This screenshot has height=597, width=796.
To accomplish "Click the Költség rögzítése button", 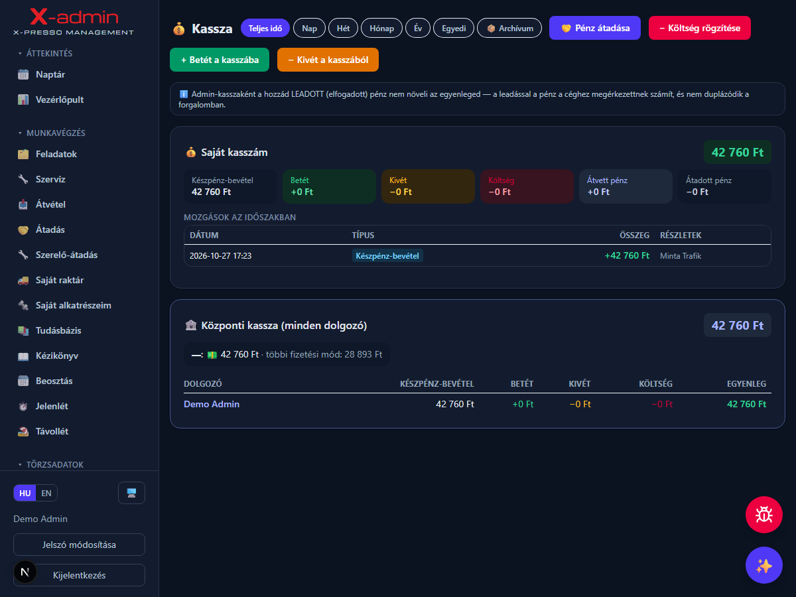I will coord(700,29).
